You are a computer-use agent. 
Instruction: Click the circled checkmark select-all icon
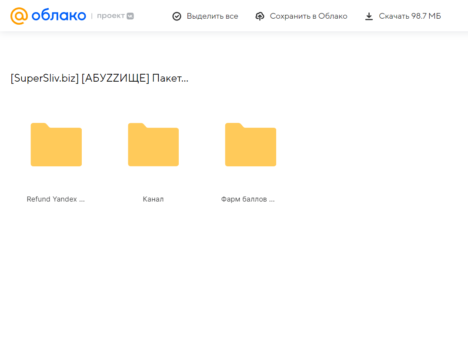pos(177,17)
